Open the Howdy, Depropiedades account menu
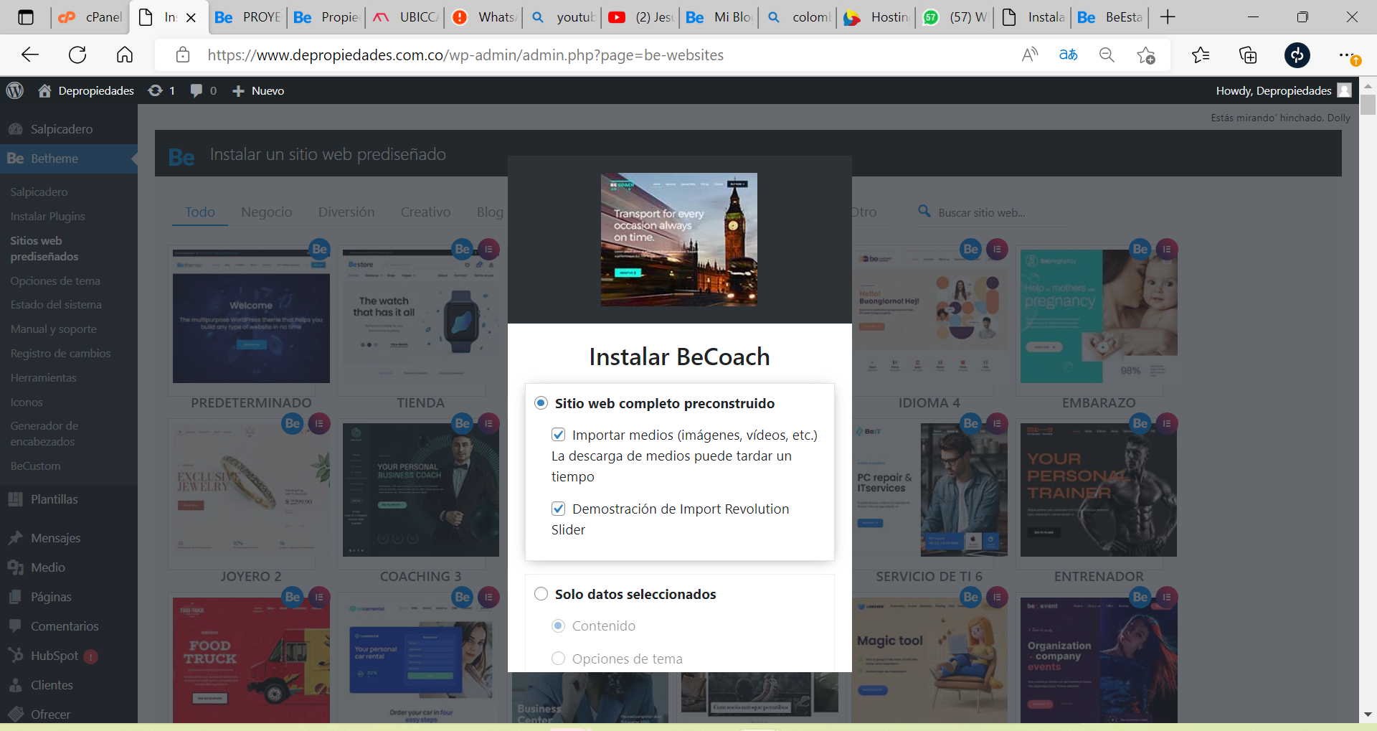This screenshot has height=731, width=1377. pyautogui.click(x=1284, y=90)
